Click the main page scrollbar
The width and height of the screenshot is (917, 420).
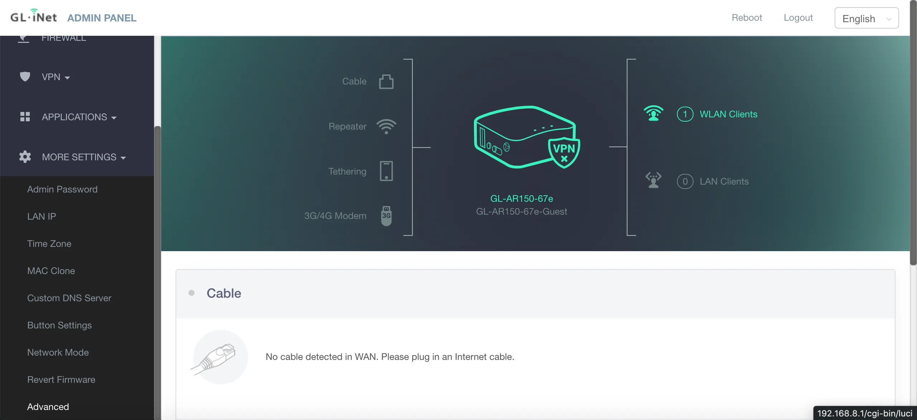pos(913,132)
